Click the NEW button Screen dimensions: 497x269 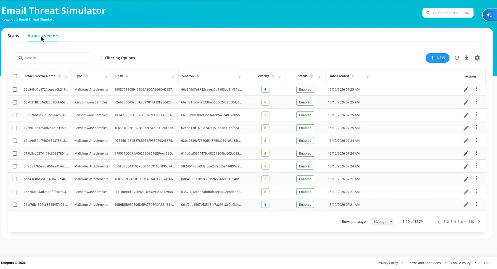[438, 58]
